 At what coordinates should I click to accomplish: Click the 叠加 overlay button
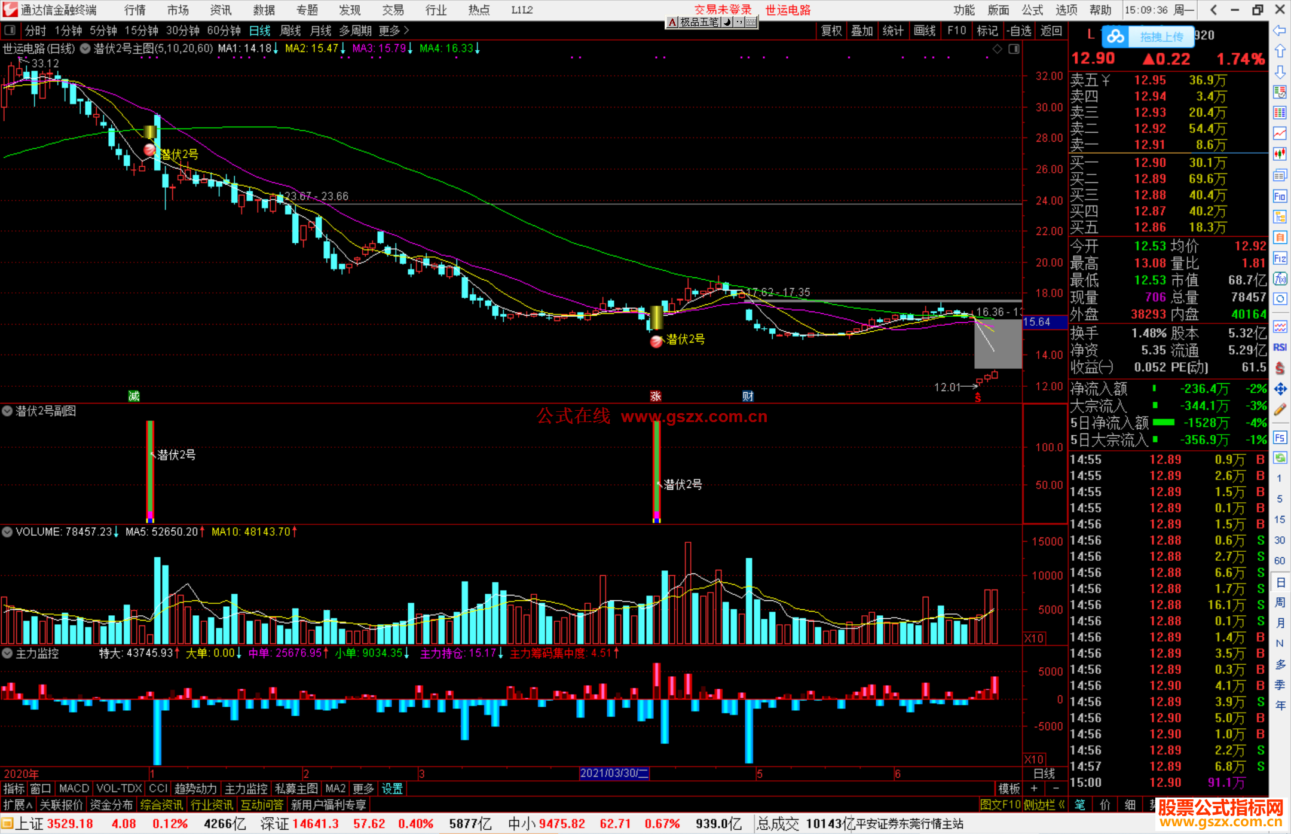coord(862,30)
